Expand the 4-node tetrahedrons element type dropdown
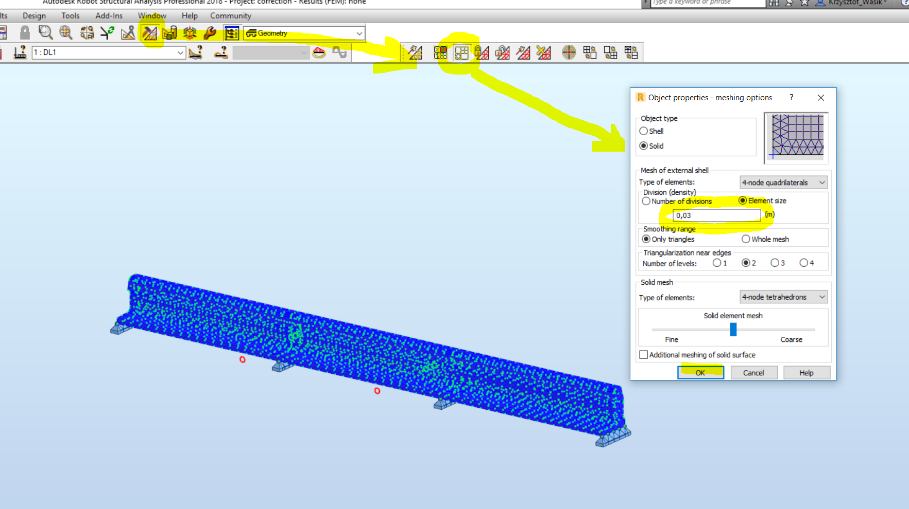 (x=784, y=297)
